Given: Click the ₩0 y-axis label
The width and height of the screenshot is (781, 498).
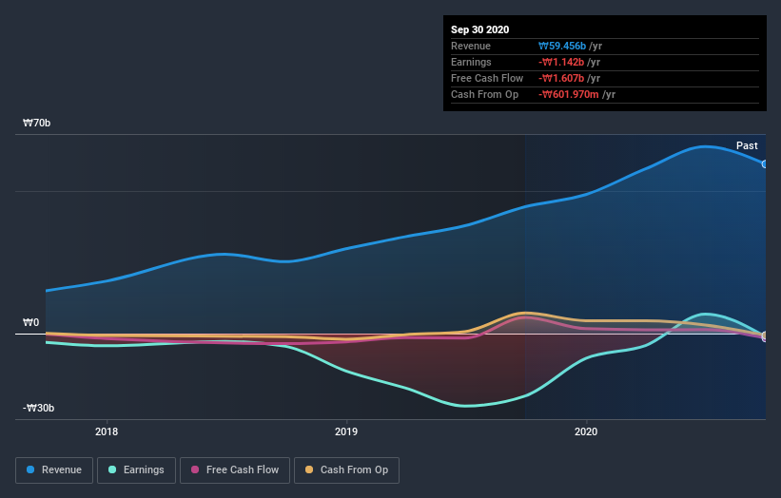Looking at the screenshot, I should pyautogui.click(x=30, y=322).
